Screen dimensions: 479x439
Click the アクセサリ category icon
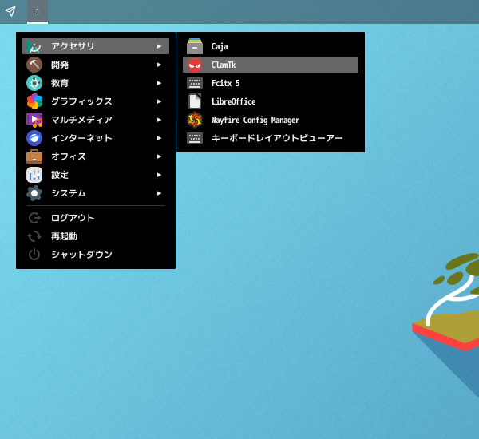pyautogui.click(x=34, y=46)
